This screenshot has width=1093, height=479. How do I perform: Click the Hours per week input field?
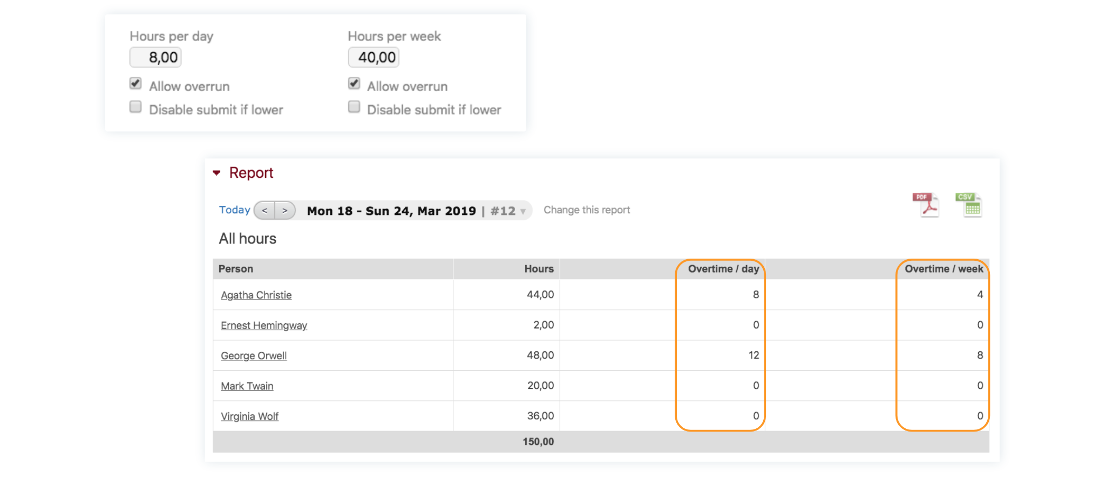pyautogui.click(x=374, y=57)
